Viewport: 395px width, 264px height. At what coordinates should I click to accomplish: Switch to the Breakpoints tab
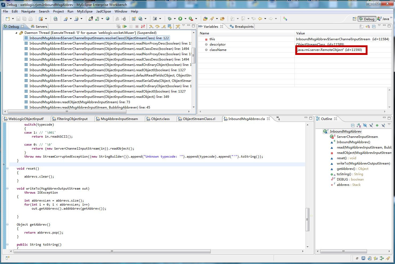tap(241, 26)
